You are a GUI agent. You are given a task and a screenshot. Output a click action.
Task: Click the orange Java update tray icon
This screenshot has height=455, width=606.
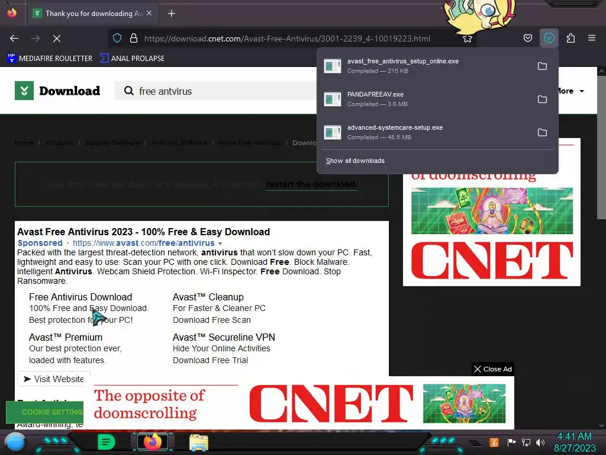point(494,442)
